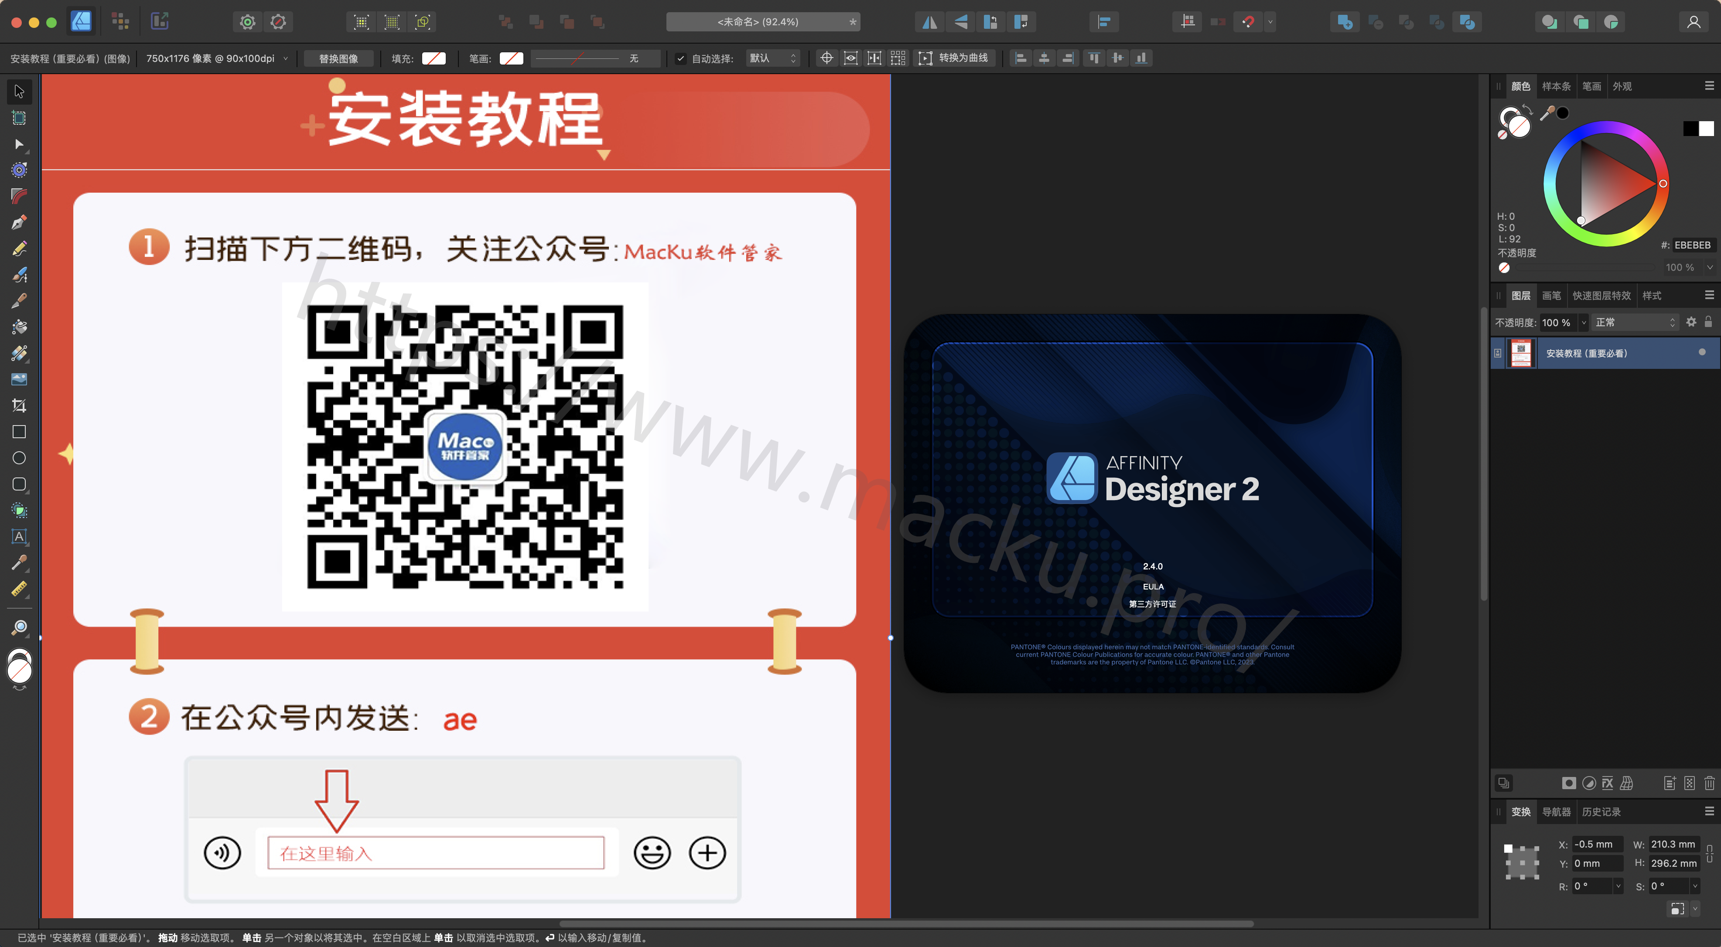Switch to the 样本条 tab
Image resolution: width=1721 pixels, height=947 pixels.
click(x=1556, y=86)
